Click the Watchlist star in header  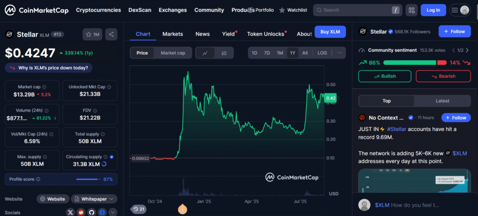282,10
